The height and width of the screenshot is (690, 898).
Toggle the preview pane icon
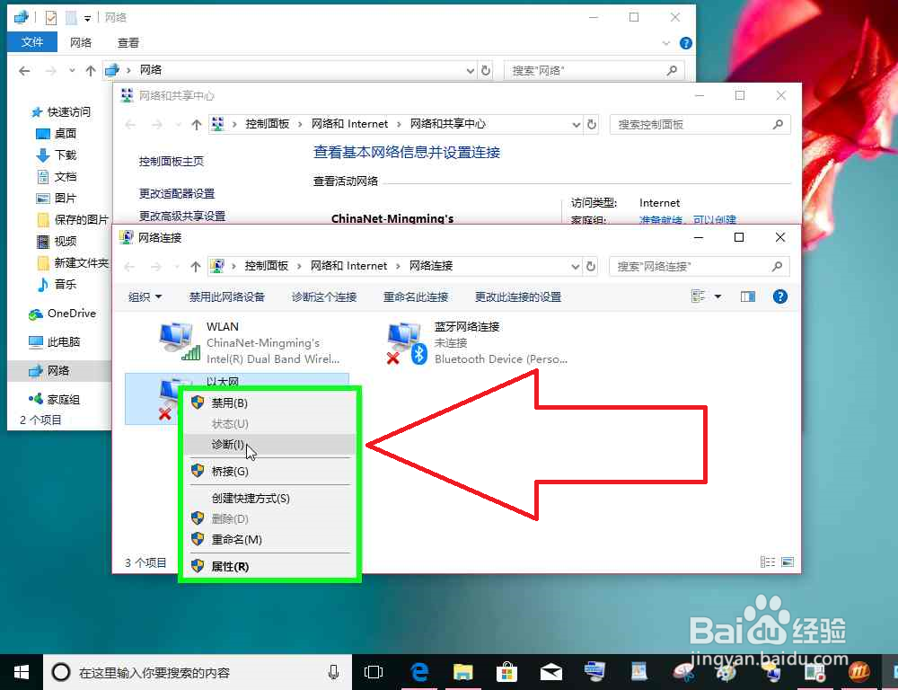(x=747, y=296)
